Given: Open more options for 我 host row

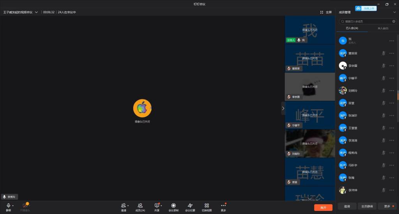Looking at the screenshot, I should 392,41.
